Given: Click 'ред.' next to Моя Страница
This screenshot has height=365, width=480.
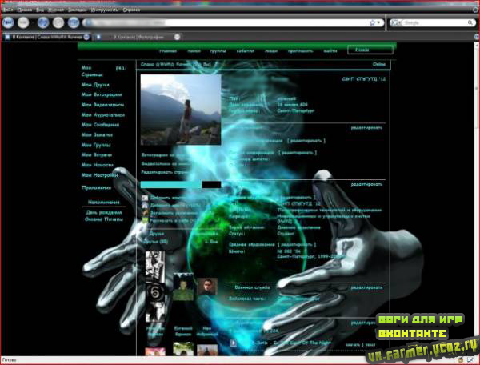Looking at the screenshot, I should [x=120, y=68].
